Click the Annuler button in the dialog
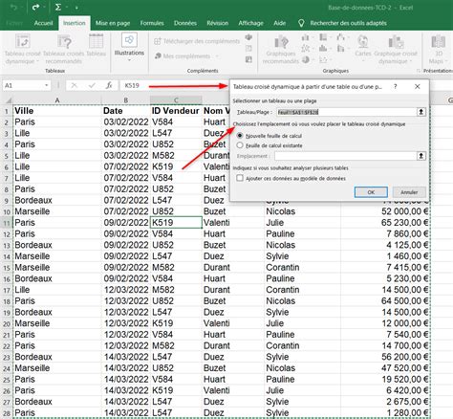The width and height of the screenshot is (453, 419). pos(409,192)
